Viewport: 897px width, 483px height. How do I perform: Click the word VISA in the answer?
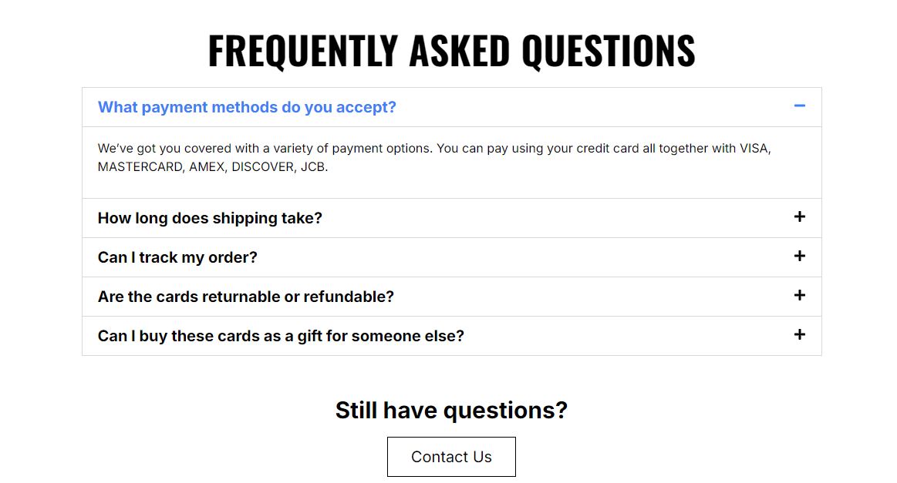click(x=754, y=148)
